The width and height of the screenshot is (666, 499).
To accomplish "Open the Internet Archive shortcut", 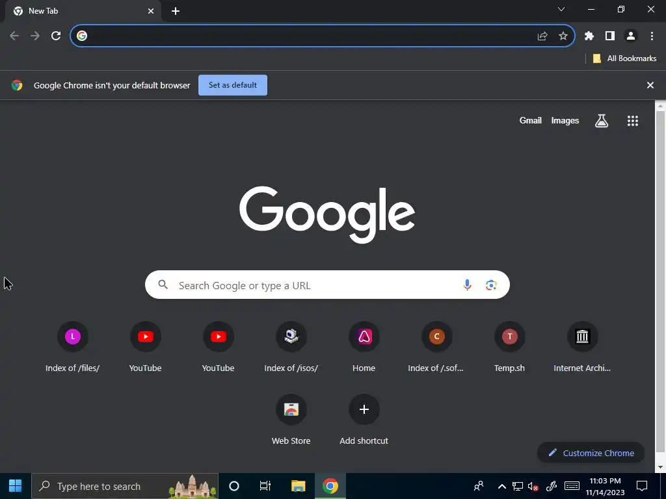I will pos(582,348).
